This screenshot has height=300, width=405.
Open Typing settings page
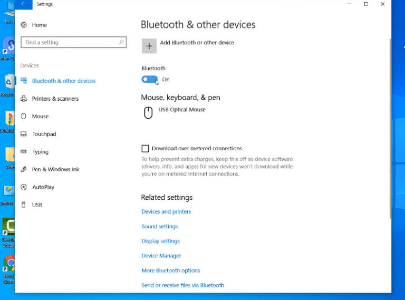(x=40, y=152)
